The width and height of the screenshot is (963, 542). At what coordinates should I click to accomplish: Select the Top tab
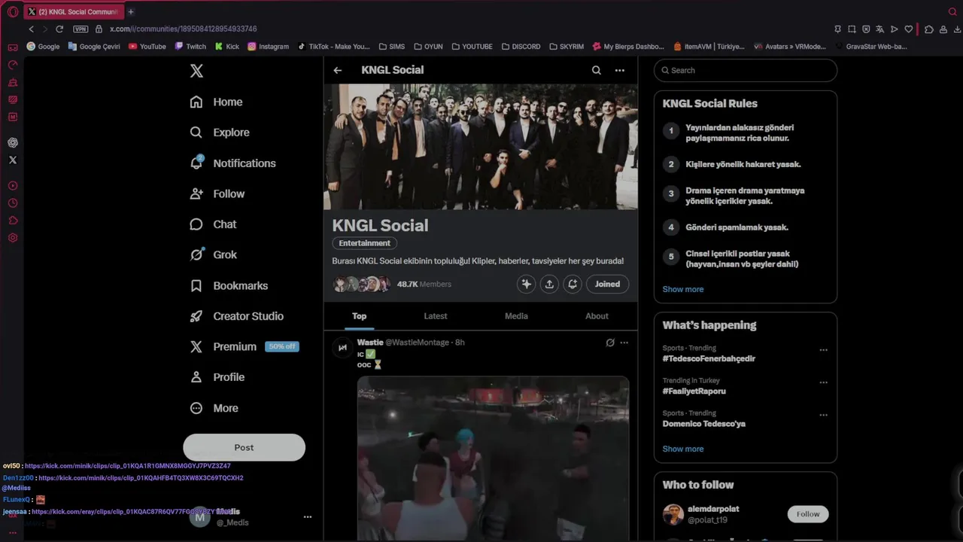[360, 316]
